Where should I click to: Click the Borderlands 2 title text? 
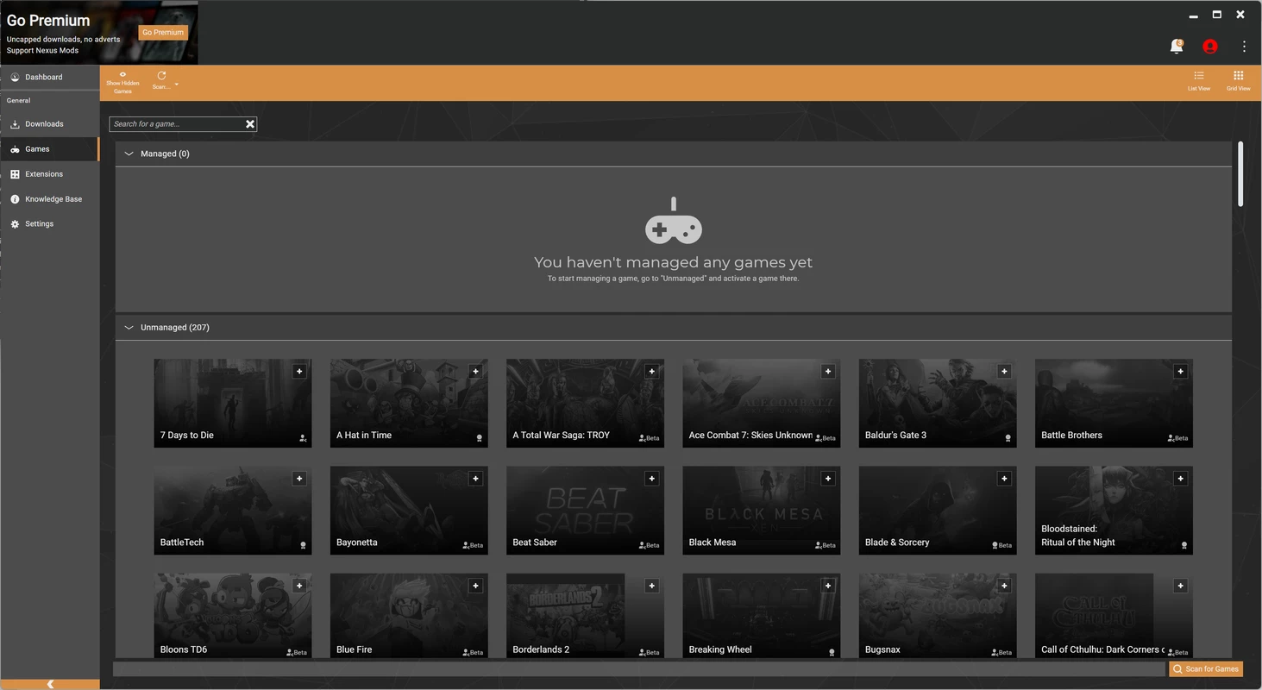point(541,649)
